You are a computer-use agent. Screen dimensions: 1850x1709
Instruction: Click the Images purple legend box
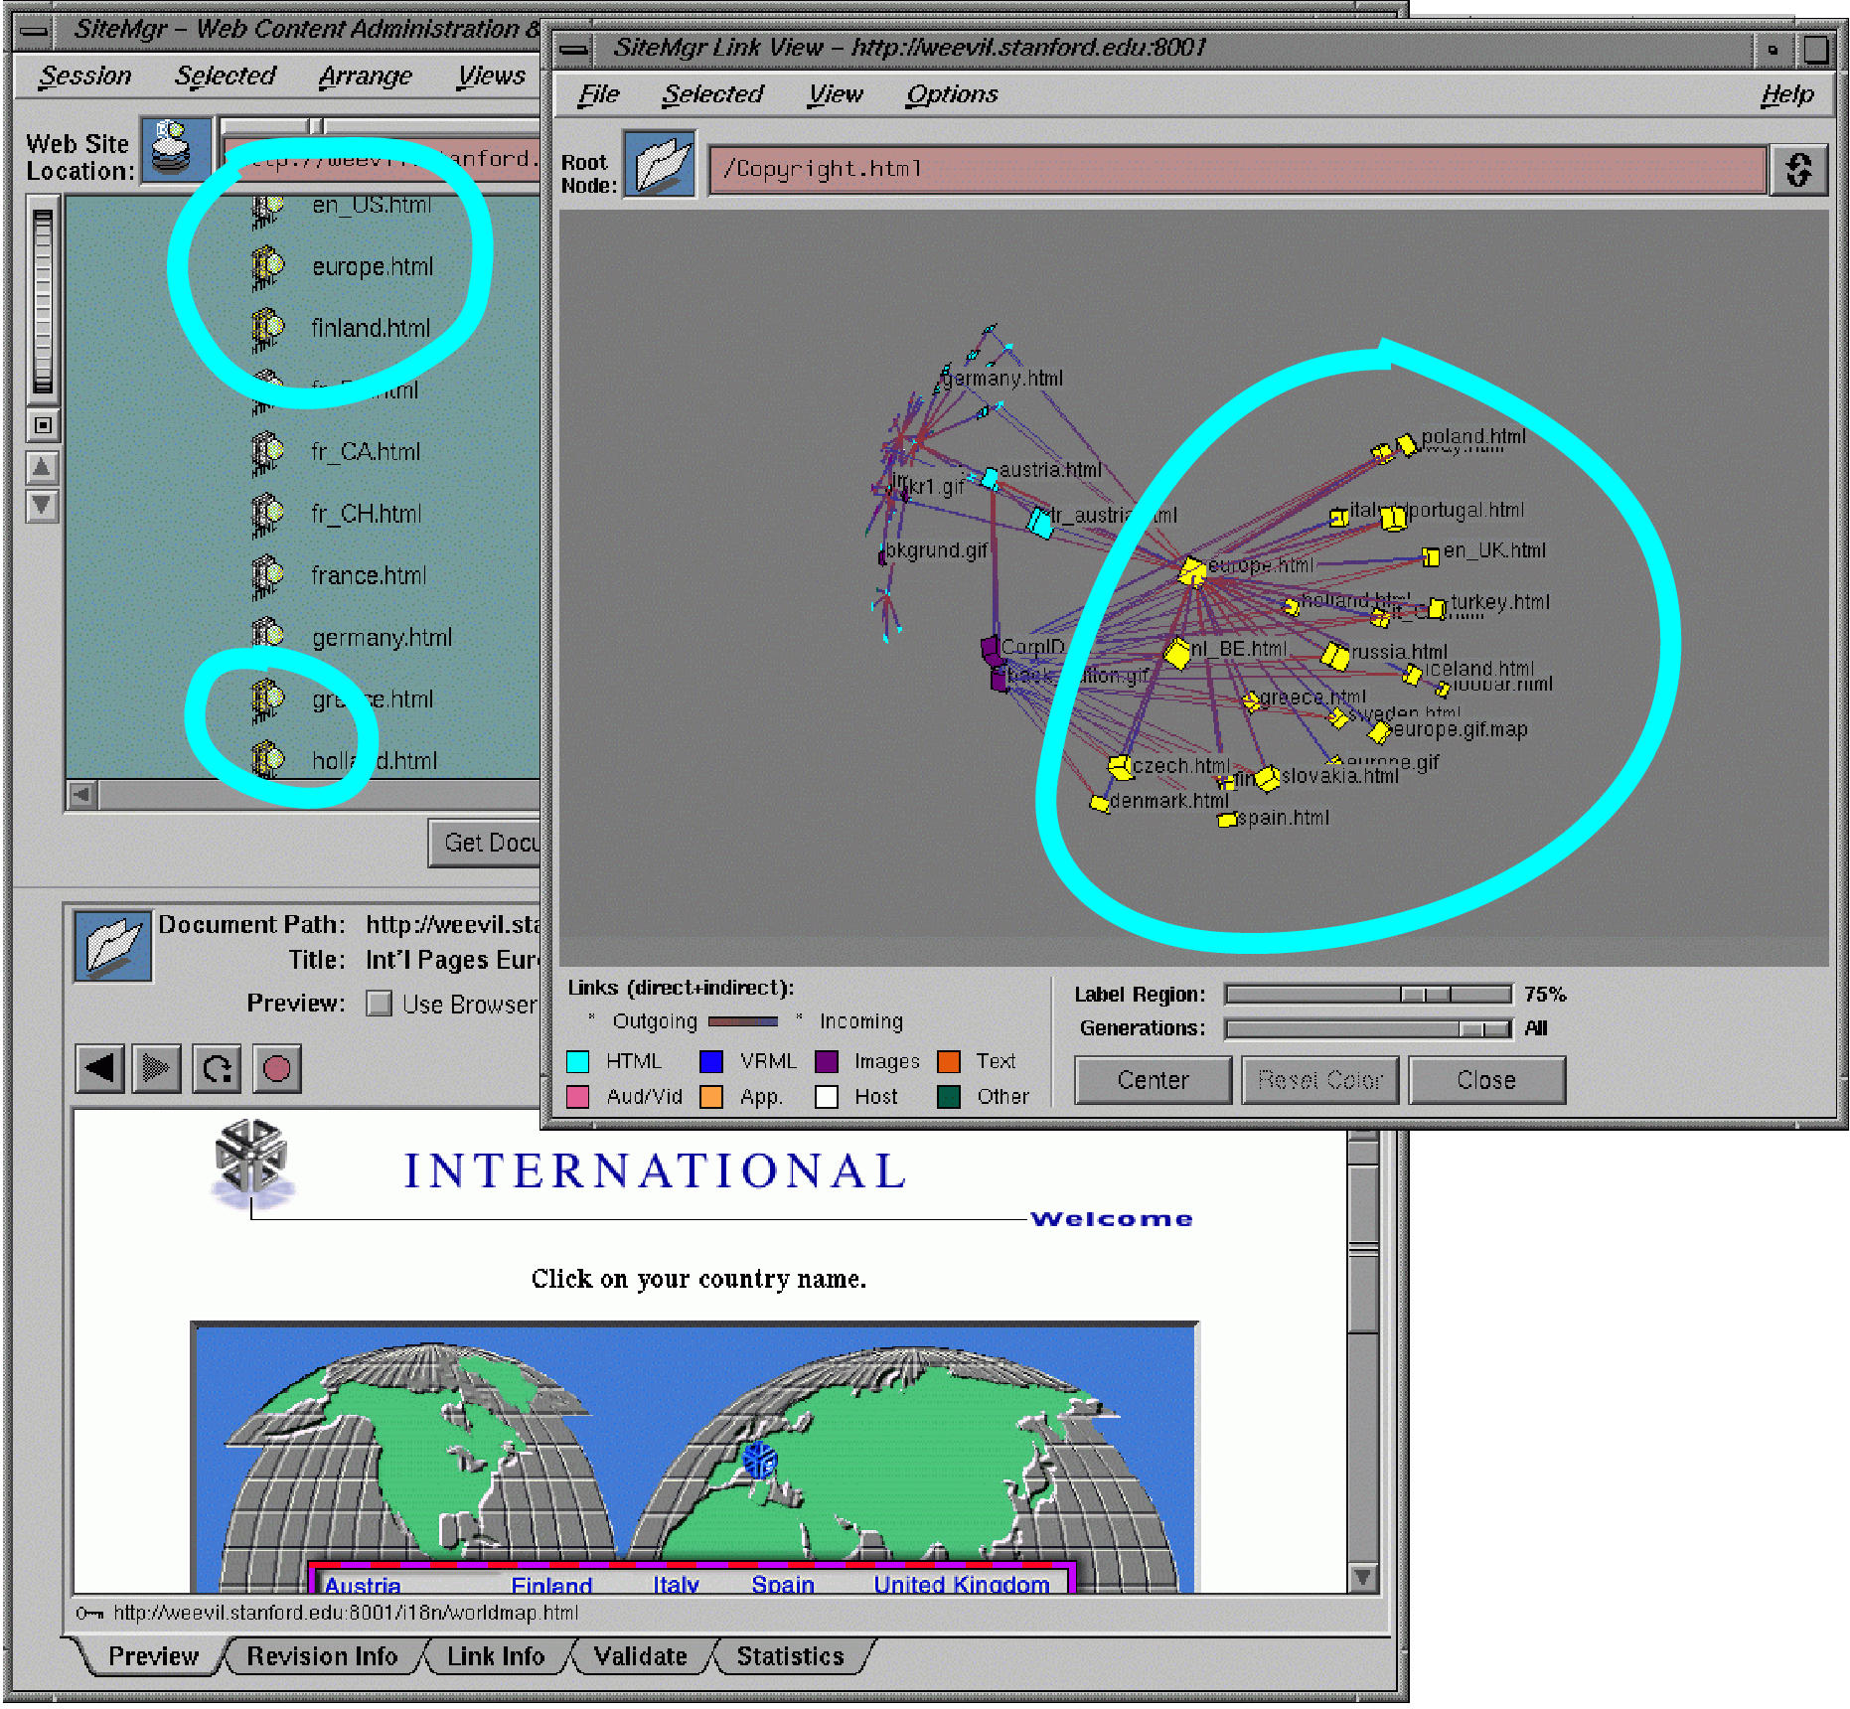827,1061
